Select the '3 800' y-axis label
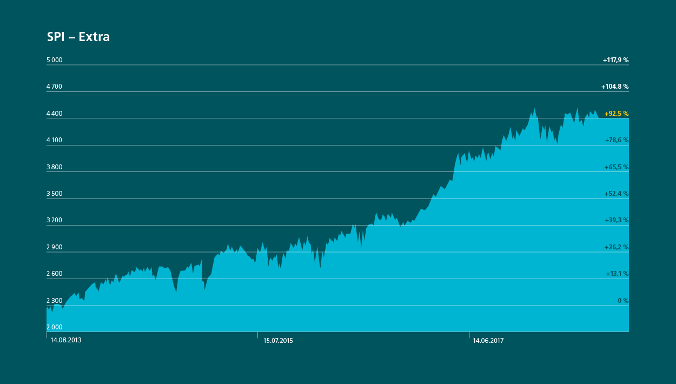Screen dimensions: 676x384 pos(55,167)
